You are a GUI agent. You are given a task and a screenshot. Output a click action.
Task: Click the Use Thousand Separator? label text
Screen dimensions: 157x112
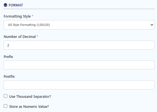30,97
